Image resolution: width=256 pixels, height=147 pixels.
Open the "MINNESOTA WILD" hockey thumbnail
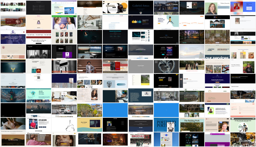(x=141, y=139)
